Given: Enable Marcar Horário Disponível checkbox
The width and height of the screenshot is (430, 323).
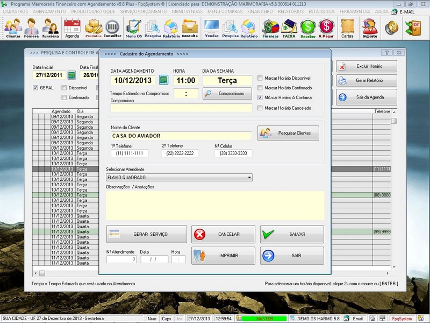Looking at the screenshot, I should click(x=260, y=78).
